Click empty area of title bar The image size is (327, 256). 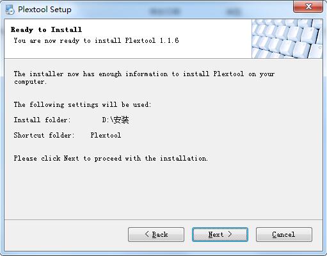pyautogui.click(x=181, y=10)
